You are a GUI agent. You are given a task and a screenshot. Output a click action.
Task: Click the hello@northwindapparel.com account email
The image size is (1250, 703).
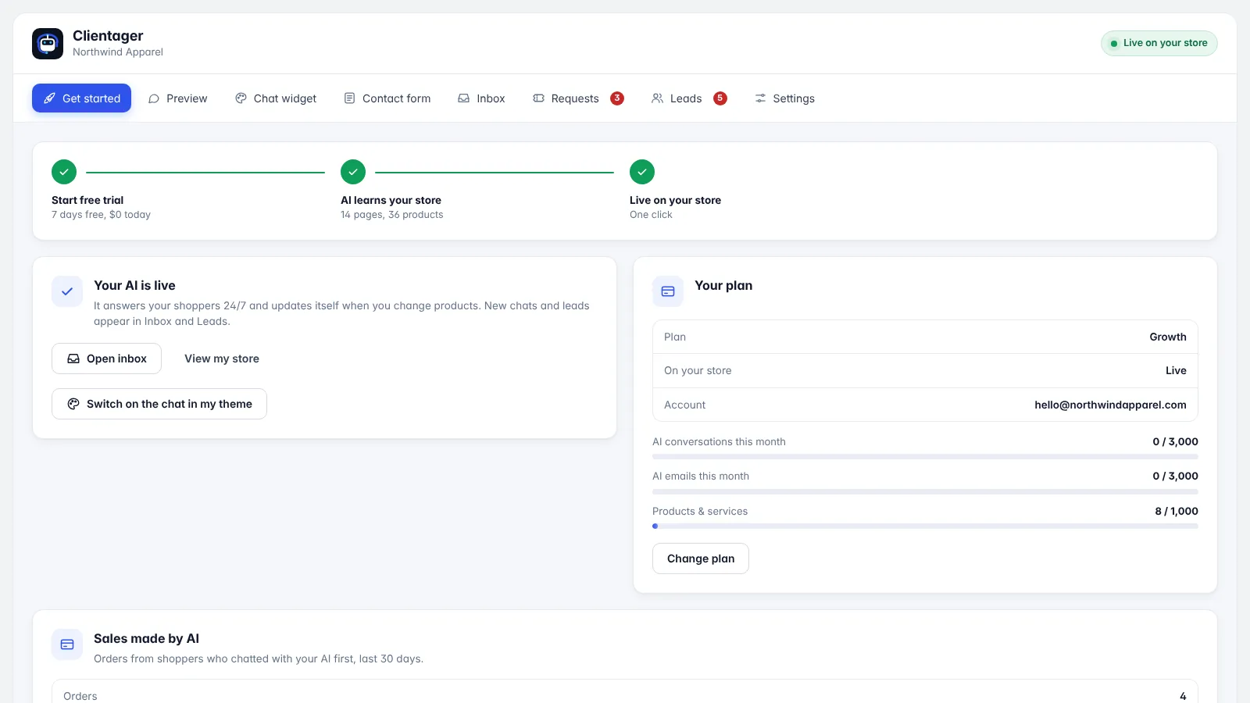(x=1110, y=405)
